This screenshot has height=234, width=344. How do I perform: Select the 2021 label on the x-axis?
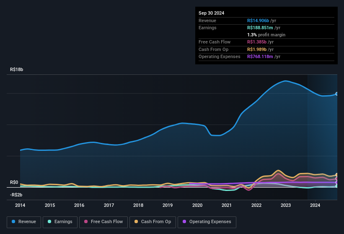[227, 205]
